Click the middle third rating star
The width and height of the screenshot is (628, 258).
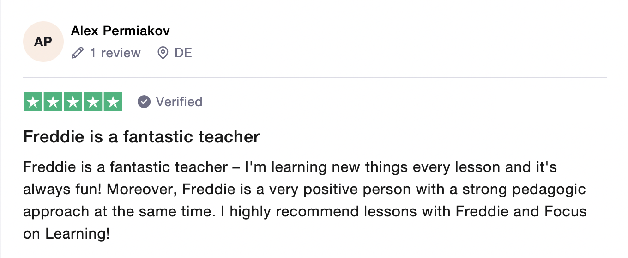[x=73, y=102]
